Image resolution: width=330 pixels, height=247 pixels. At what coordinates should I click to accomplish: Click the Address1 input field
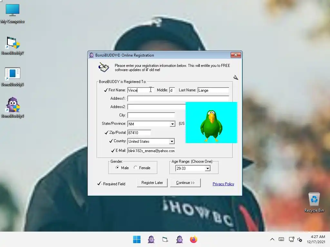pyautogui.click(x=178, y=98)
